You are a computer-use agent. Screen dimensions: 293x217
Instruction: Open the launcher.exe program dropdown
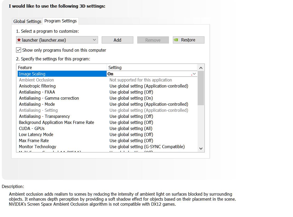point(57,40)
